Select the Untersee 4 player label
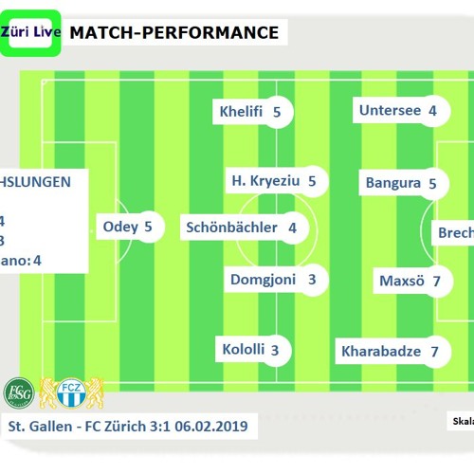Screen dimensions: 474x474 402,111
